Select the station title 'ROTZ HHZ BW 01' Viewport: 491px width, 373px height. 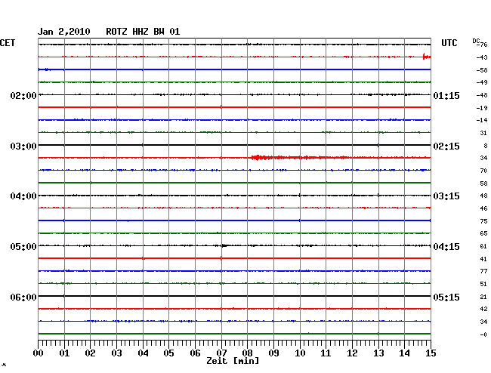click(x=143, y=32)
